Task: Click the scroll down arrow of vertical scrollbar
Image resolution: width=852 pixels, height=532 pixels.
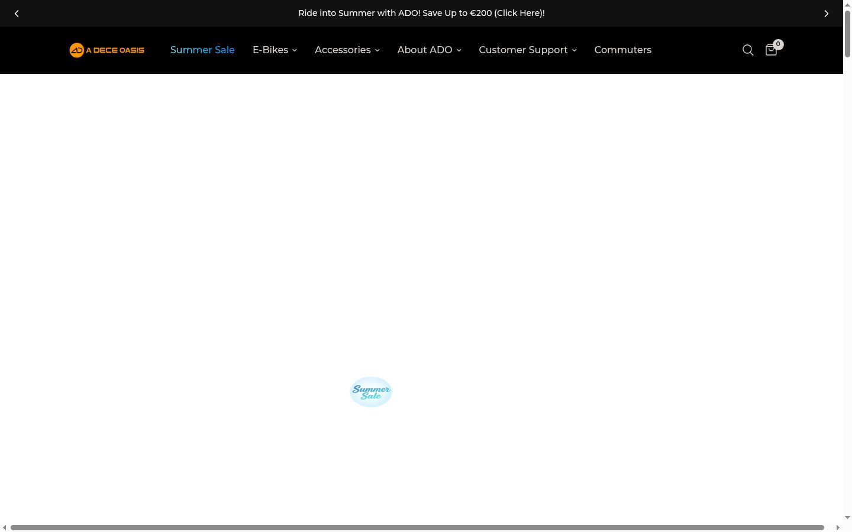Action: click(847, 518)
